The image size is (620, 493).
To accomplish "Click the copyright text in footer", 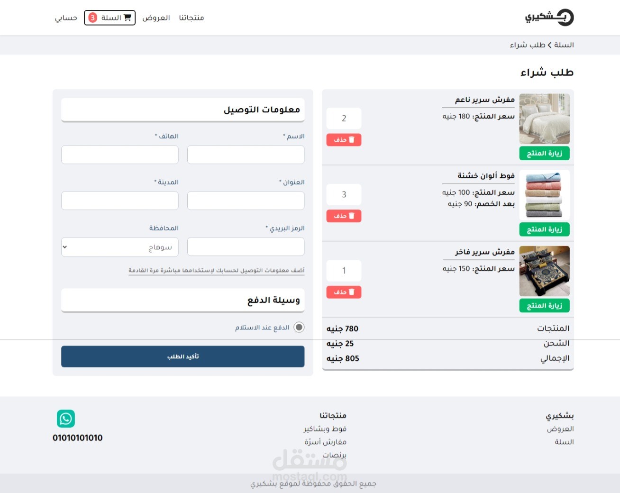I will 313,484.
